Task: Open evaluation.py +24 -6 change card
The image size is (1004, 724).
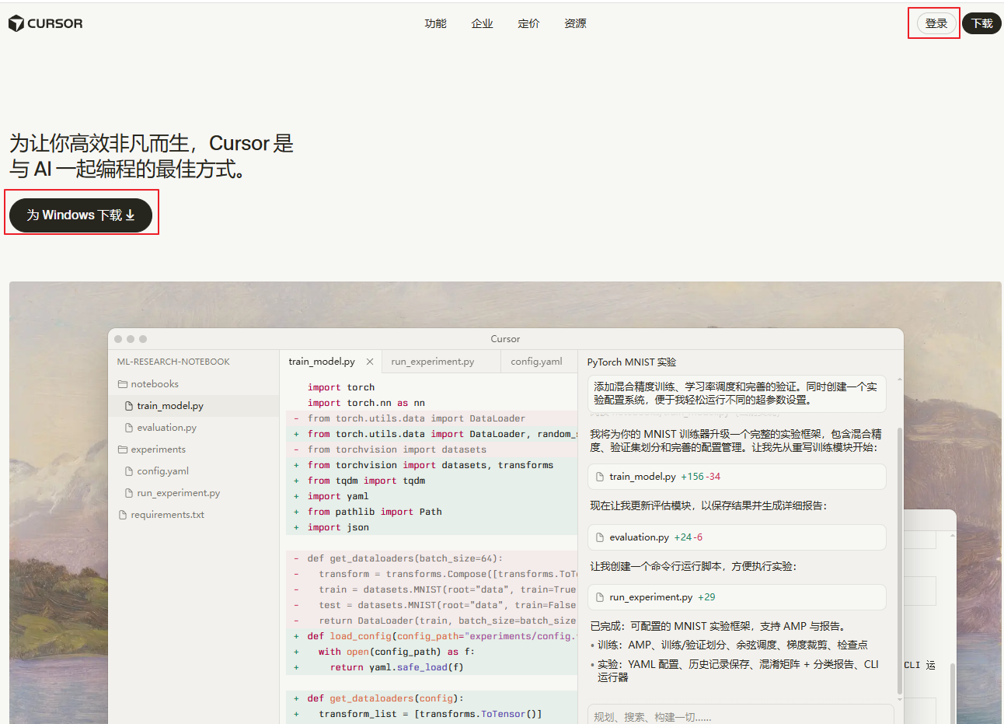Action: (x=737, y=537)
